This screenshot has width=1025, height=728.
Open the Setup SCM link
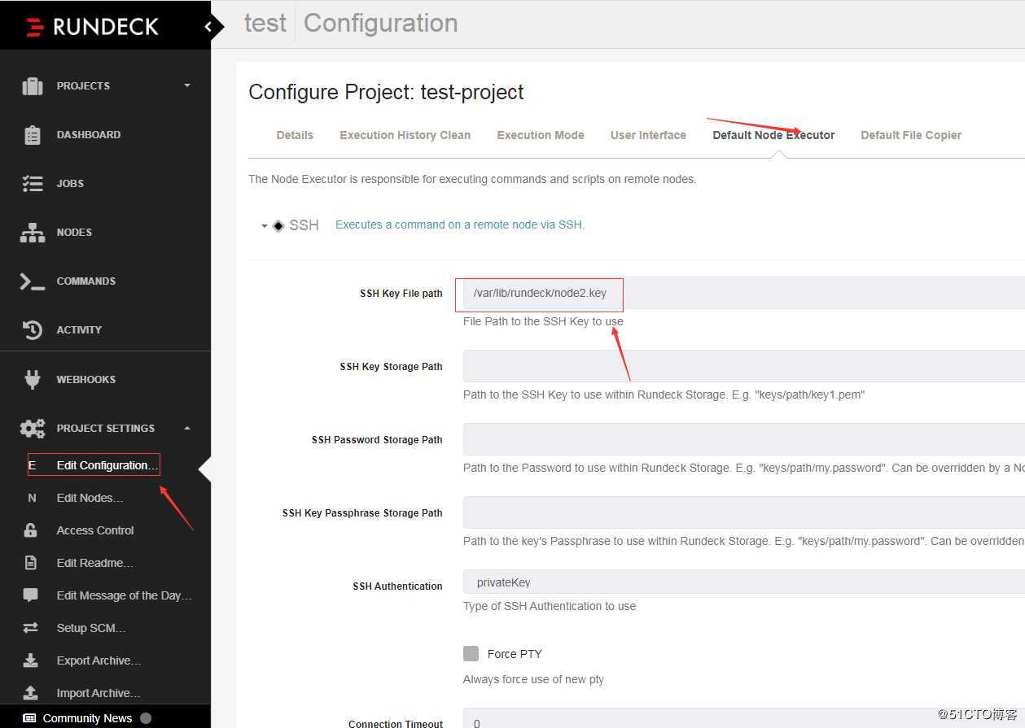click(x=91, y=628)
